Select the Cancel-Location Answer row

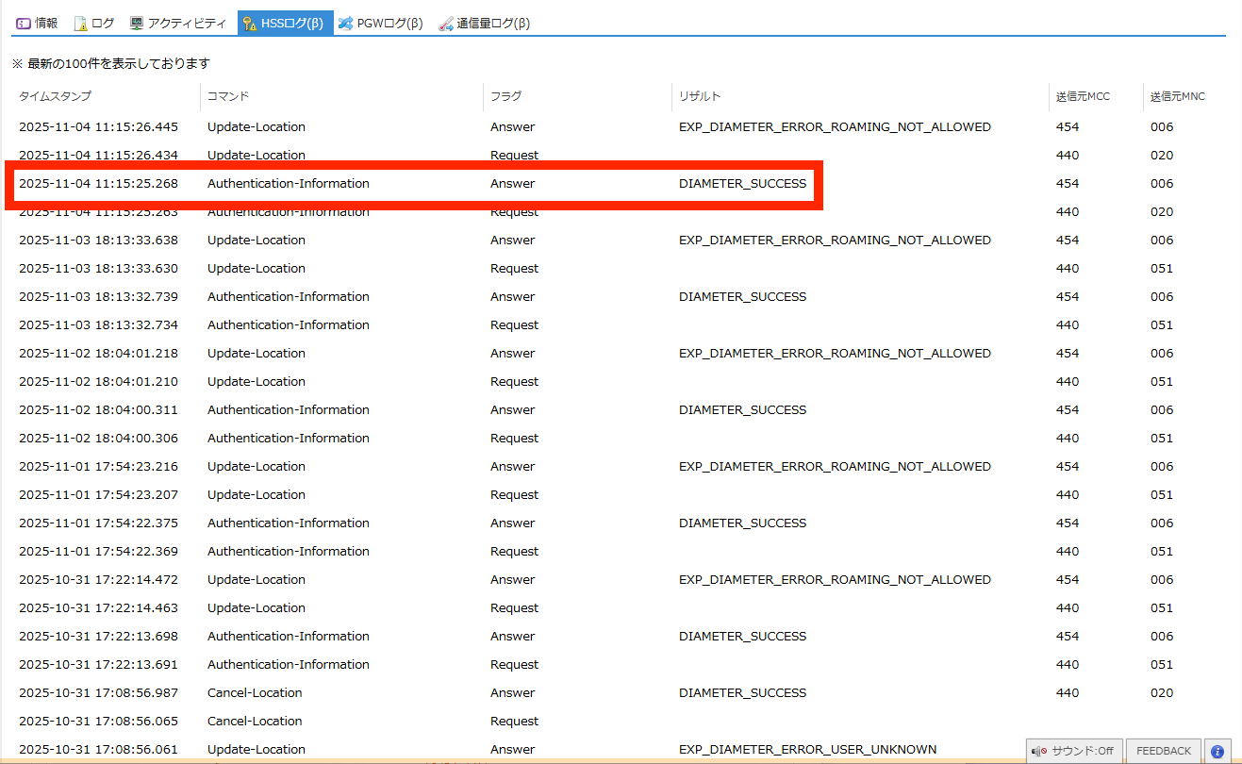click(415, 692)
